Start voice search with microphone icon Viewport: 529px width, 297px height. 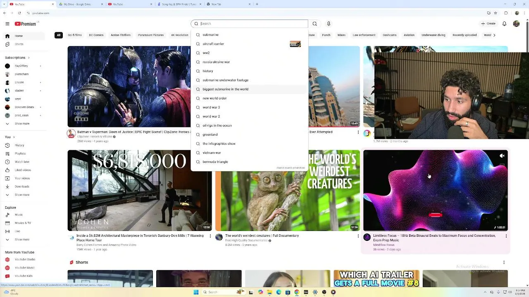pyautogui.click(x=329, y=24)
